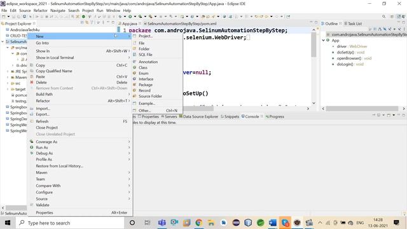Screen dimensions: 407x229
Task: Open Word from the taskbar
Action: pyautogui.click(x=273, y=223)
